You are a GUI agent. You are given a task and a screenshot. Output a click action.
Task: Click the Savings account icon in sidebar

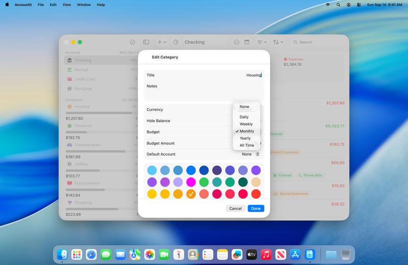coord(69,70)
